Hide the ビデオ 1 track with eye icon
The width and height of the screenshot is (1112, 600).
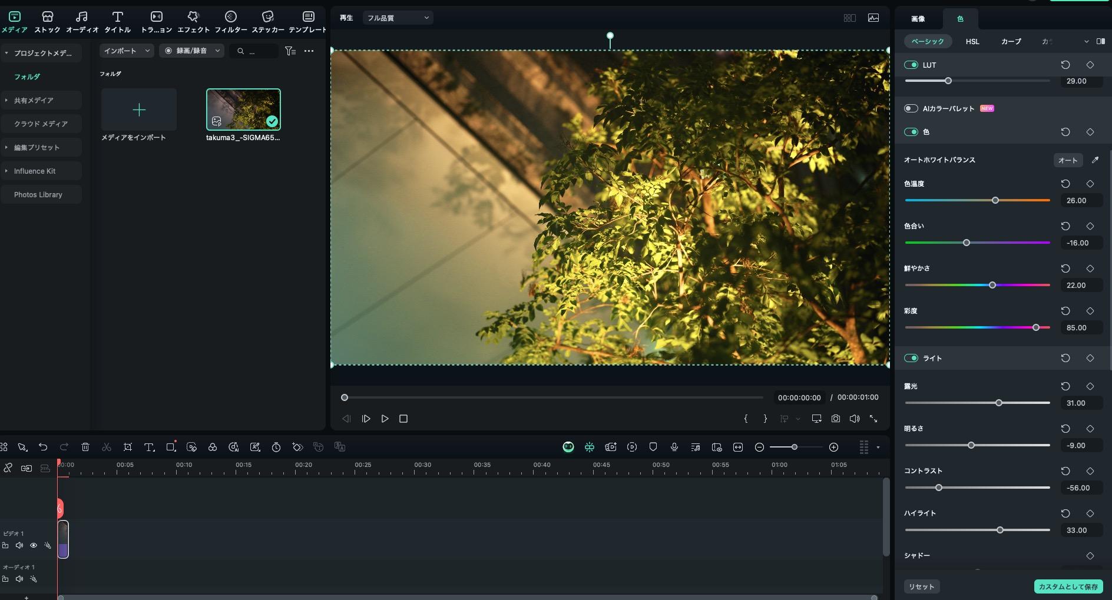point(34,545)
